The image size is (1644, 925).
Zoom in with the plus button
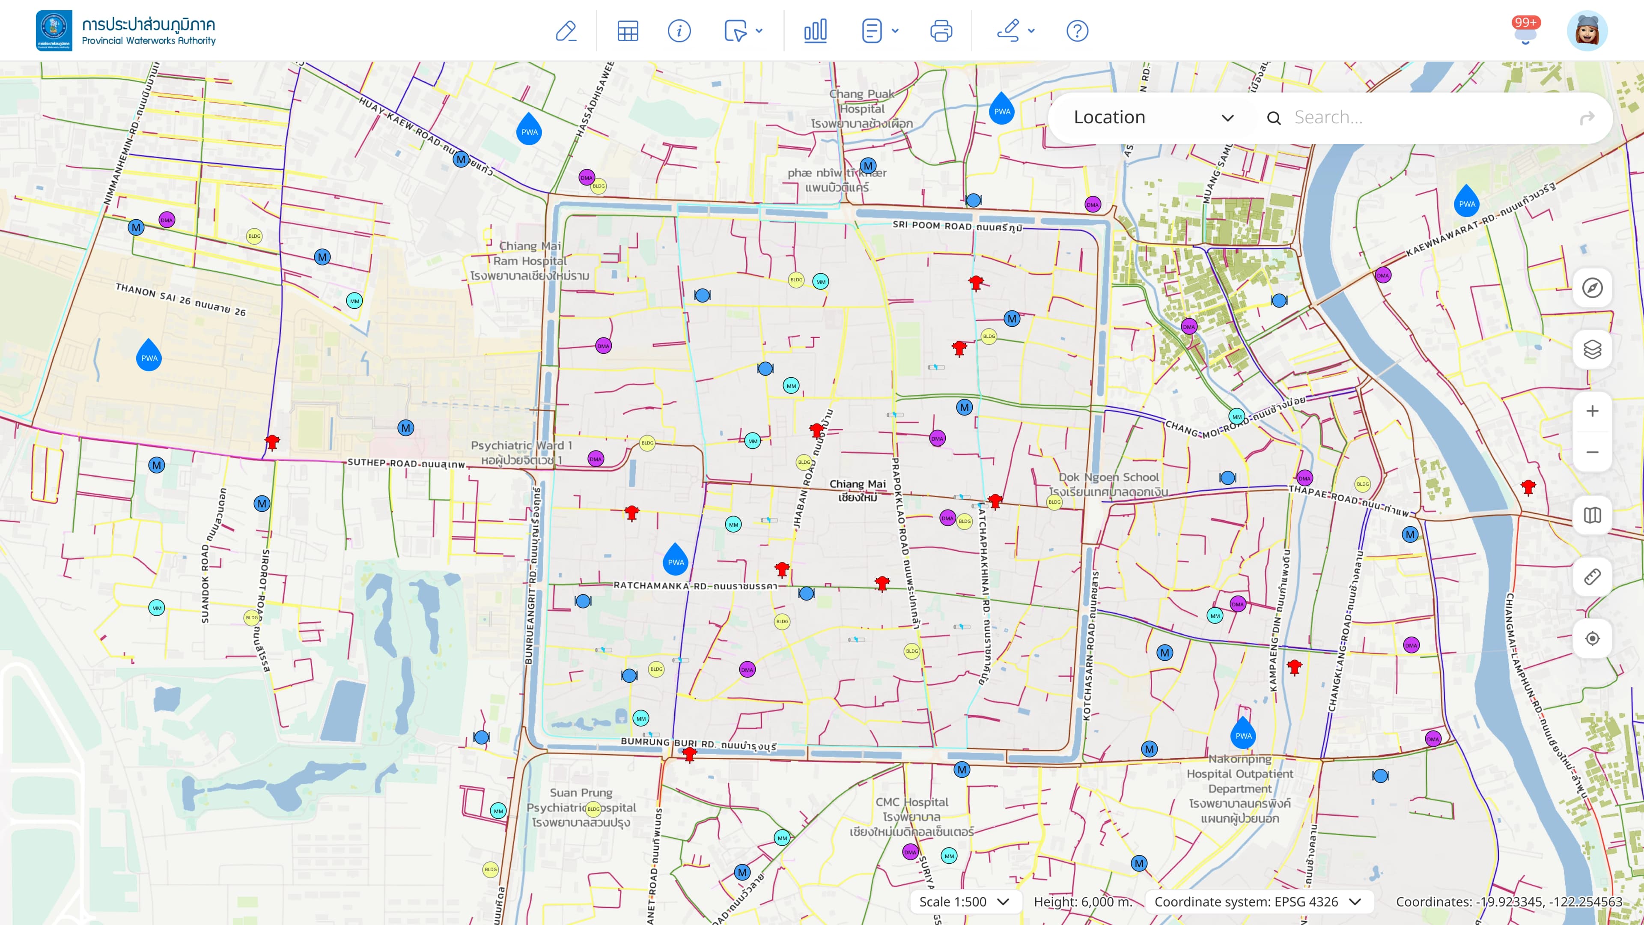click(1592, 411)
